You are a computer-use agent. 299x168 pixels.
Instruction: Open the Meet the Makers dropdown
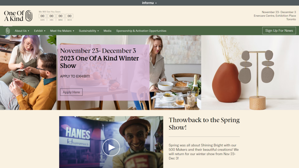pyautogui.click(x=62, y=30)
